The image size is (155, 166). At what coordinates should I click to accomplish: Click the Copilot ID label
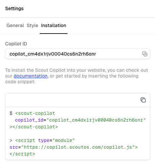tap(16, 44)
